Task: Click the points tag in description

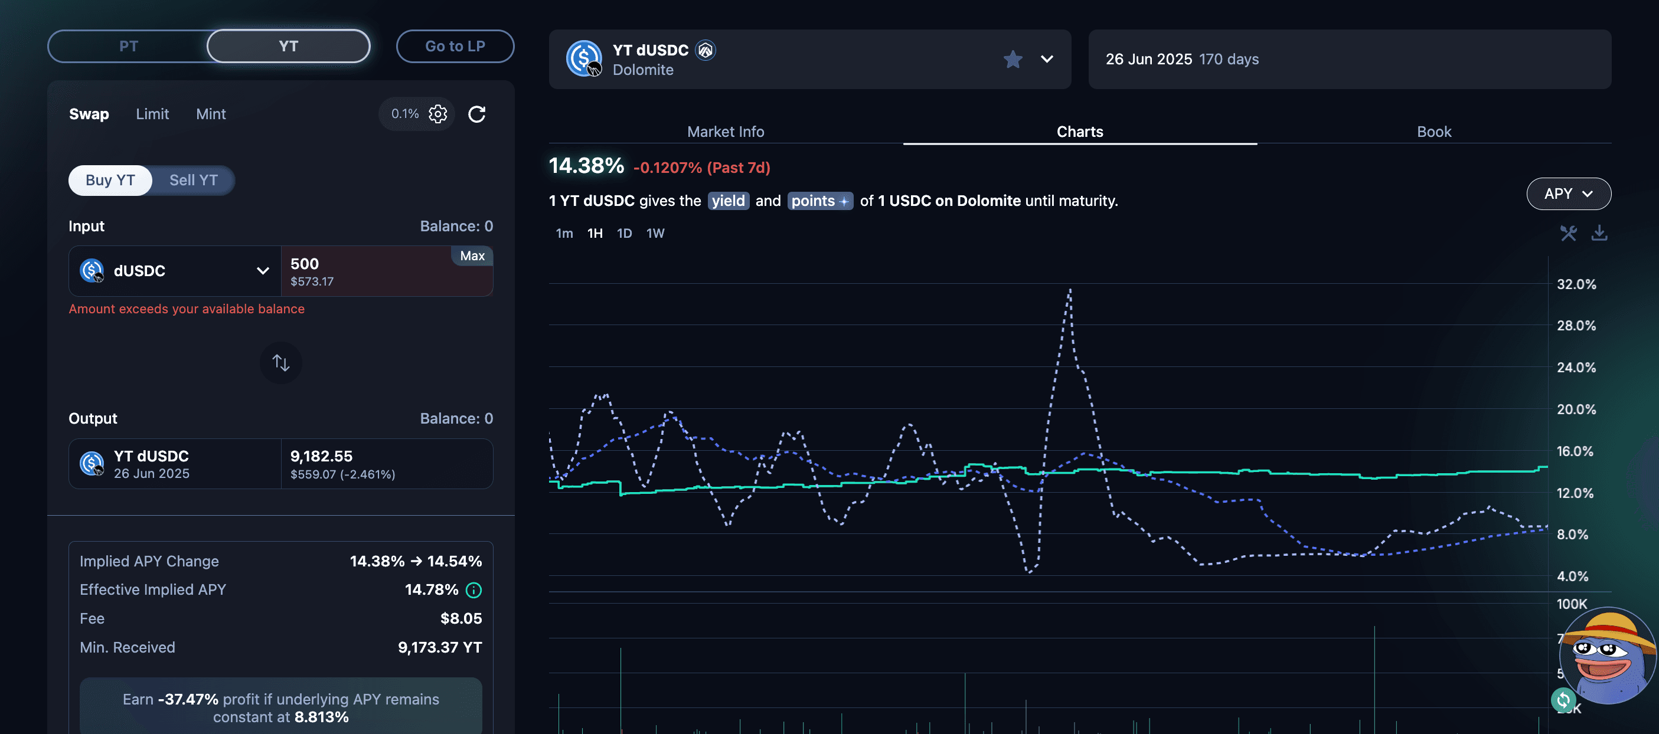Action: click(820, 201)
